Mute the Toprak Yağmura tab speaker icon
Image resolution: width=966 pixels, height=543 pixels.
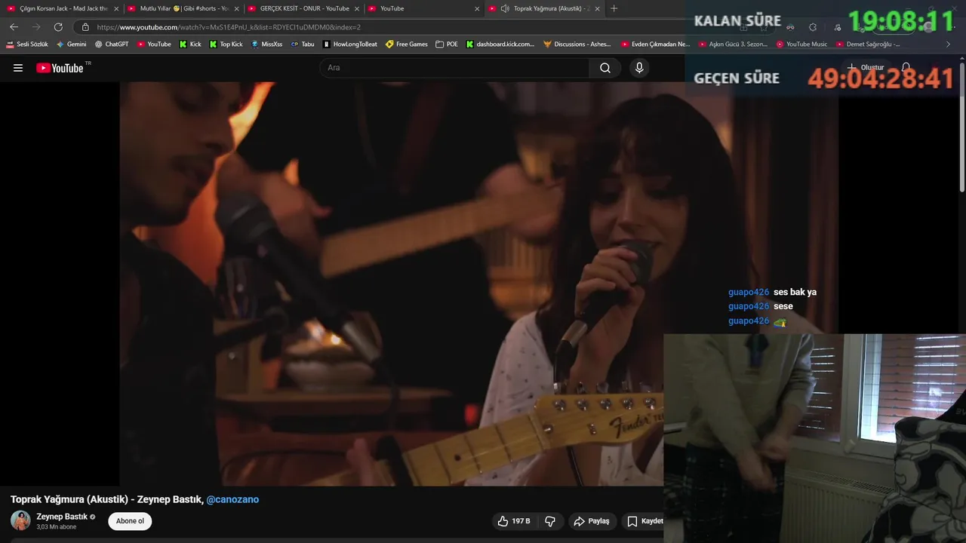[504, 8]
